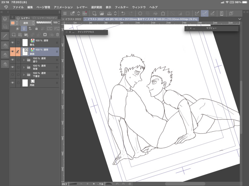Click the 用紙 layer thumbnail

[25, 83]
